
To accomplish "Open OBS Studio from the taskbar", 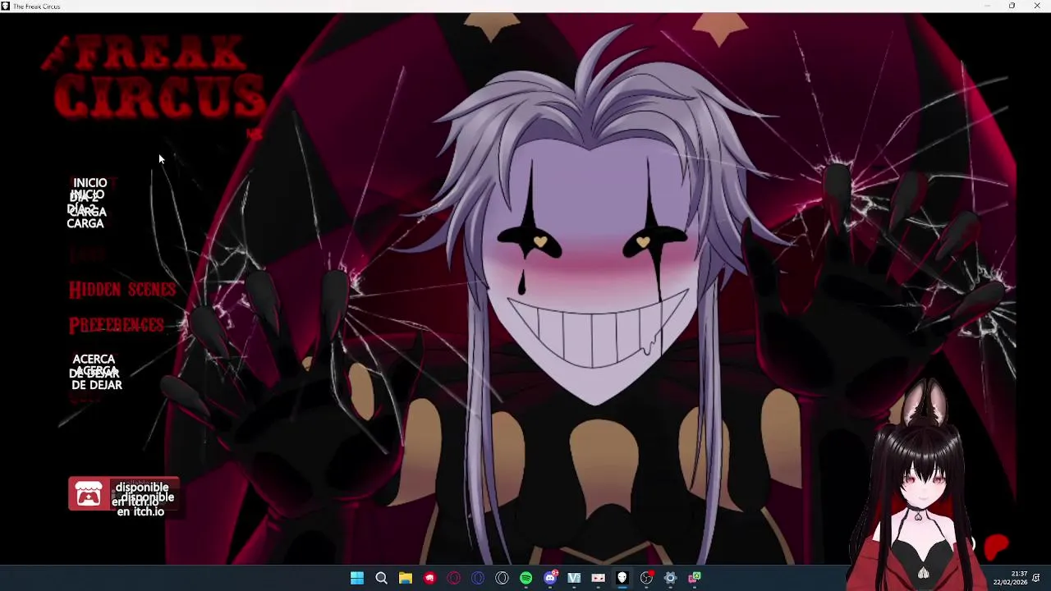I will pyautogui.click(x=646, y=578).
